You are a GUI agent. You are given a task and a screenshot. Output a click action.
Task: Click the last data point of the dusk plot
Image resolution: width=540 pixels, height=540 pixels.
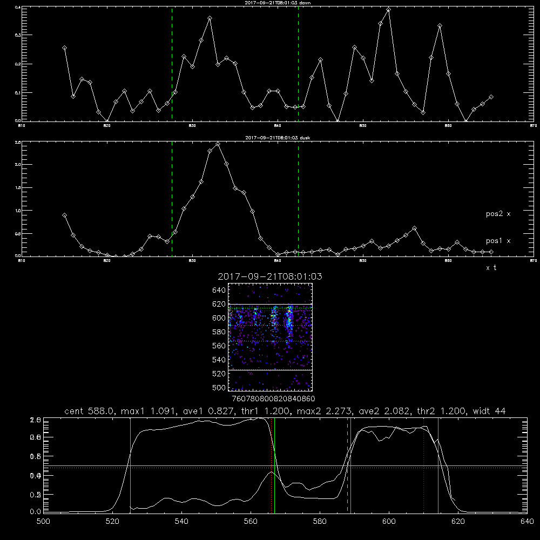click(x=491, y=252)
